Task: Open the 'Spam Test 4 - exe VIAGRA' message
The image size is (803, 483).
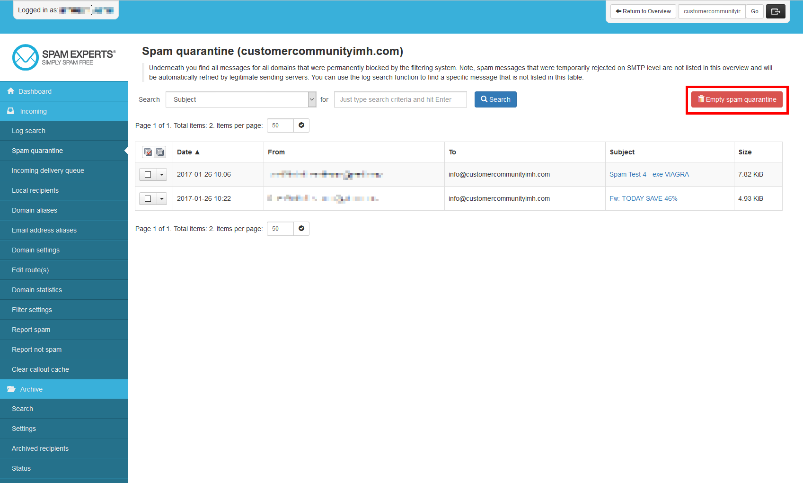Action: click(649, 175)
